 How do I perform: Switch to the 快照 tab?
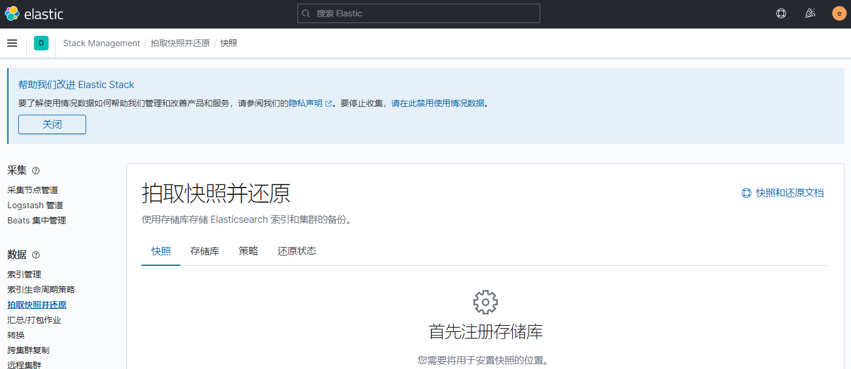pyautogui.click(x=161, y=251)
